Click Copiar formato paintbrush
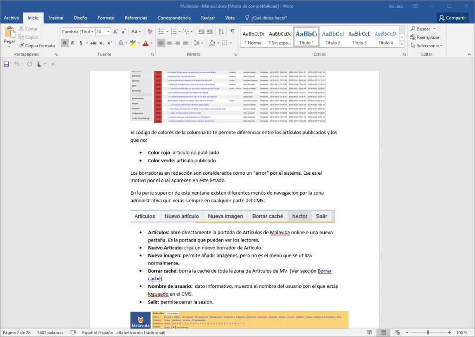Screen dimensions: 475x337 (37, 46)
